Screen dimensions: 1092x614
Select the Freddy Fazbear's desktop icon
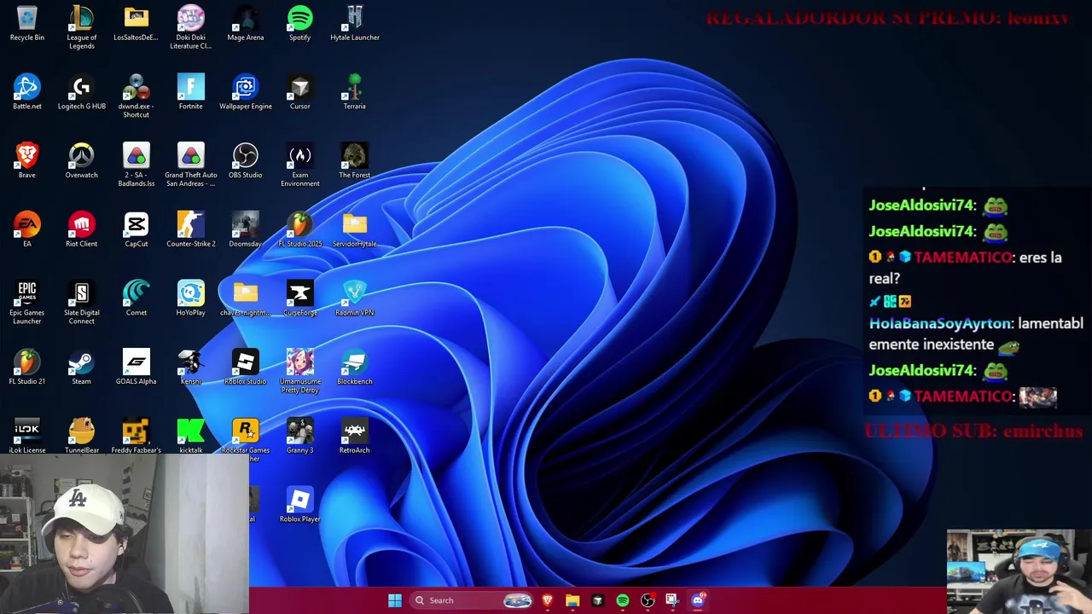pyautogui.click(x=136, y=436)
